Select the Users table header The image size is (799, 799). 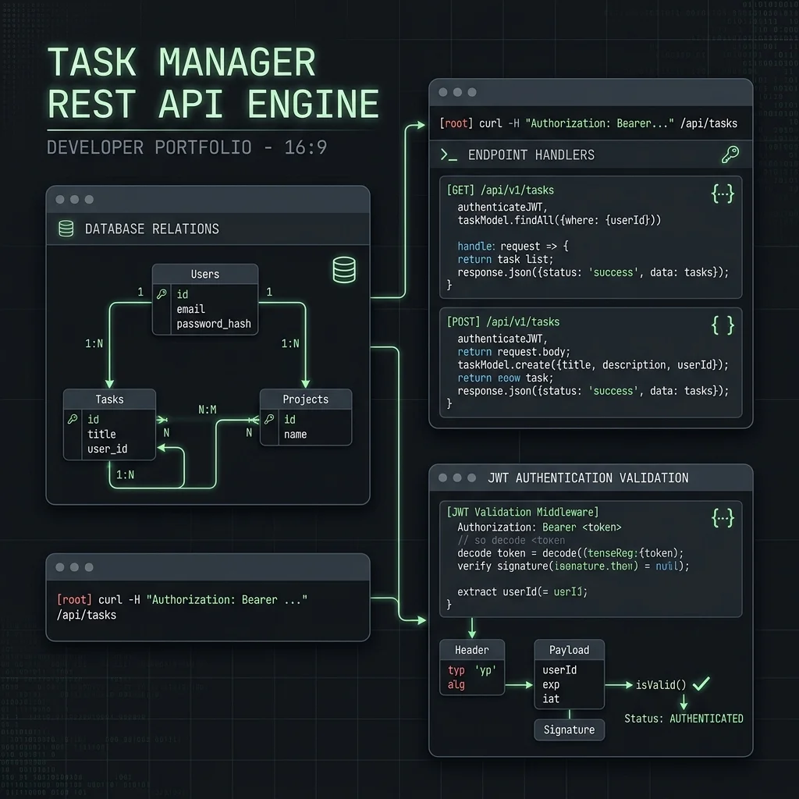click(205, 274)
